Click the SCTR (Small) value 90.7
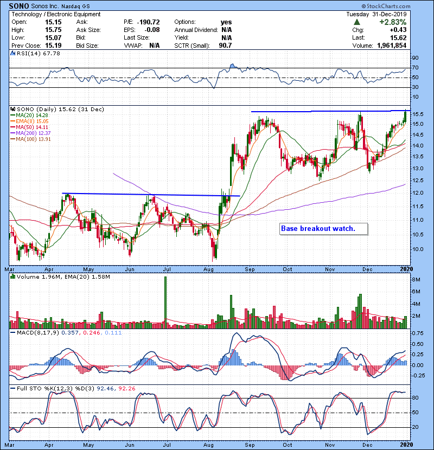 225,46
